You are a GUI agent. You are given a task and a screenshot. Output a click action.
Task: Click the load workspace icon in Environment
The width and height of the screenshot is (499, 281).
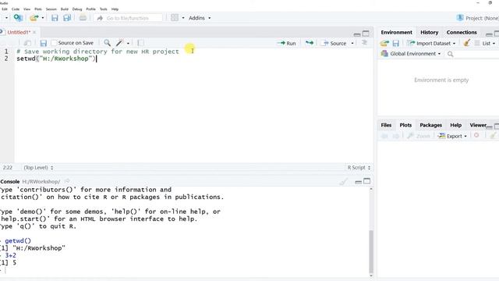pyautogui.click(x=384, y=44)
